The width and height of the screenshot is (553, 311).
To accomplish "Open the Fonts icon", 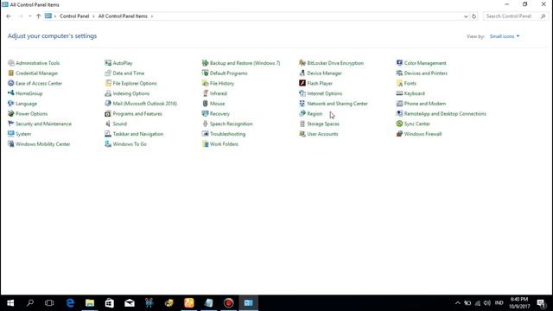I will click(x=399, y=83).
